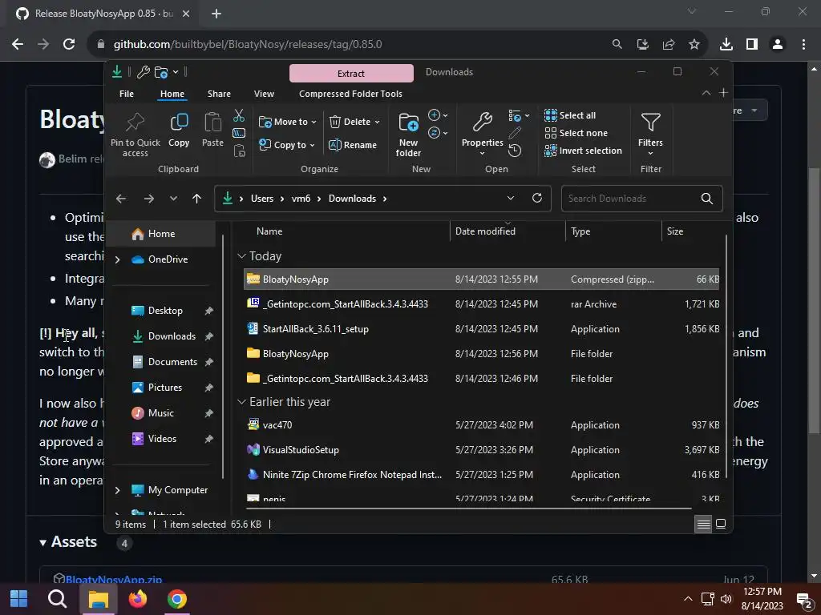
Task: Click Chrome share page icon
Action: click(x=669, y=44)
